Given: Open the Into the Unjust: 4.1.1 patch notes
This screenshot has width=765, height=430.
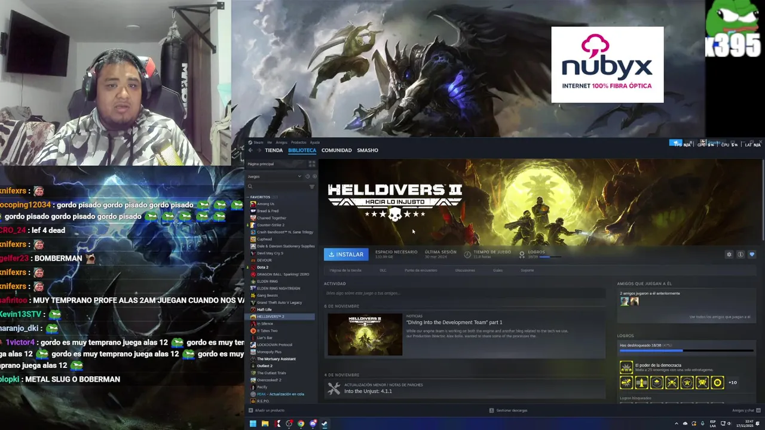Looking at the screenshot, I should 368,391.
